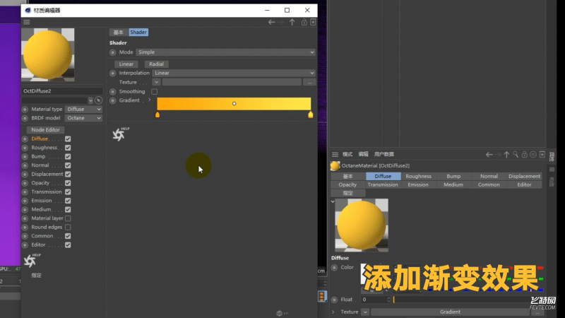Screen dimensions: 565x318
Task: Click 指定 in the Material Editor channel list
Action: 36,276
